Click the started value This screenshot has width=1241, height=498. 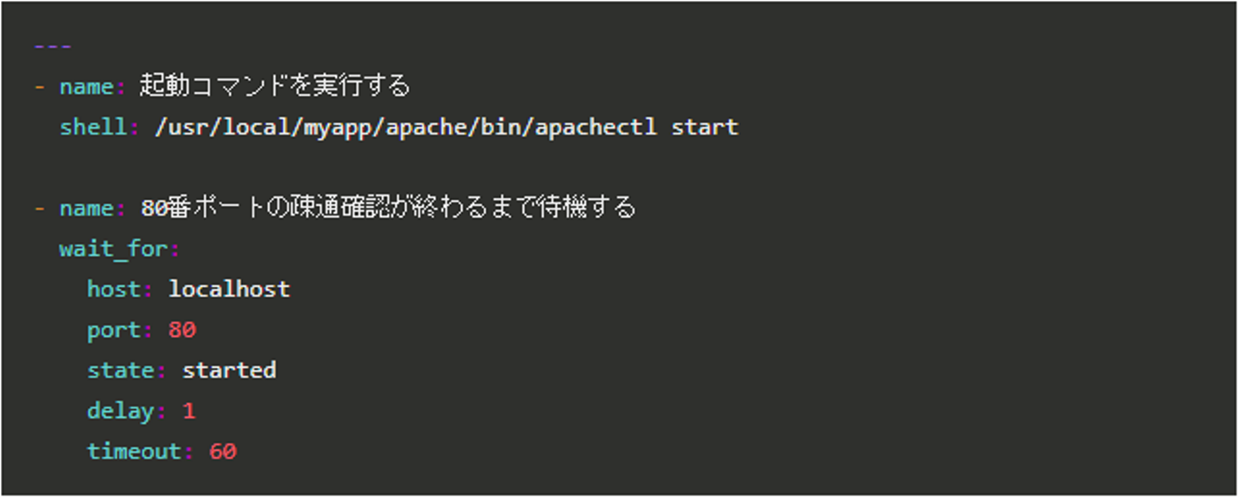pyautogui.click(x=229, y=370)
